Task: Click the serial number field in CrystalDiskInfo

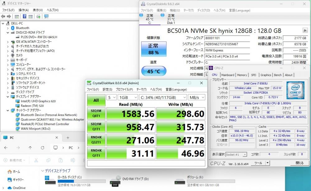Action: tap(227, 44)
